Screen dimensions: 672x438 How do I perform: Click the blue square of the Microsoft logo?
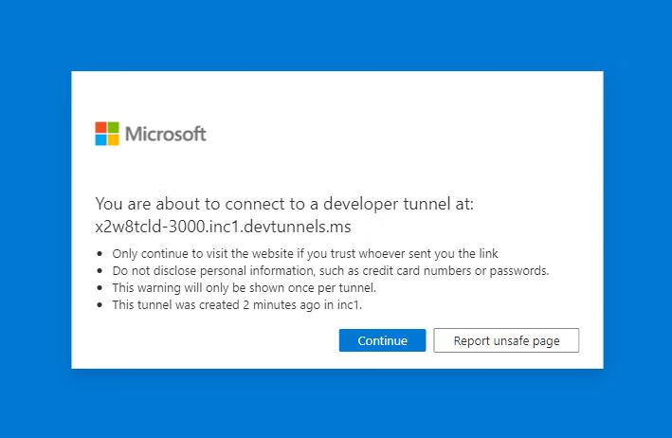click(100, 140)
